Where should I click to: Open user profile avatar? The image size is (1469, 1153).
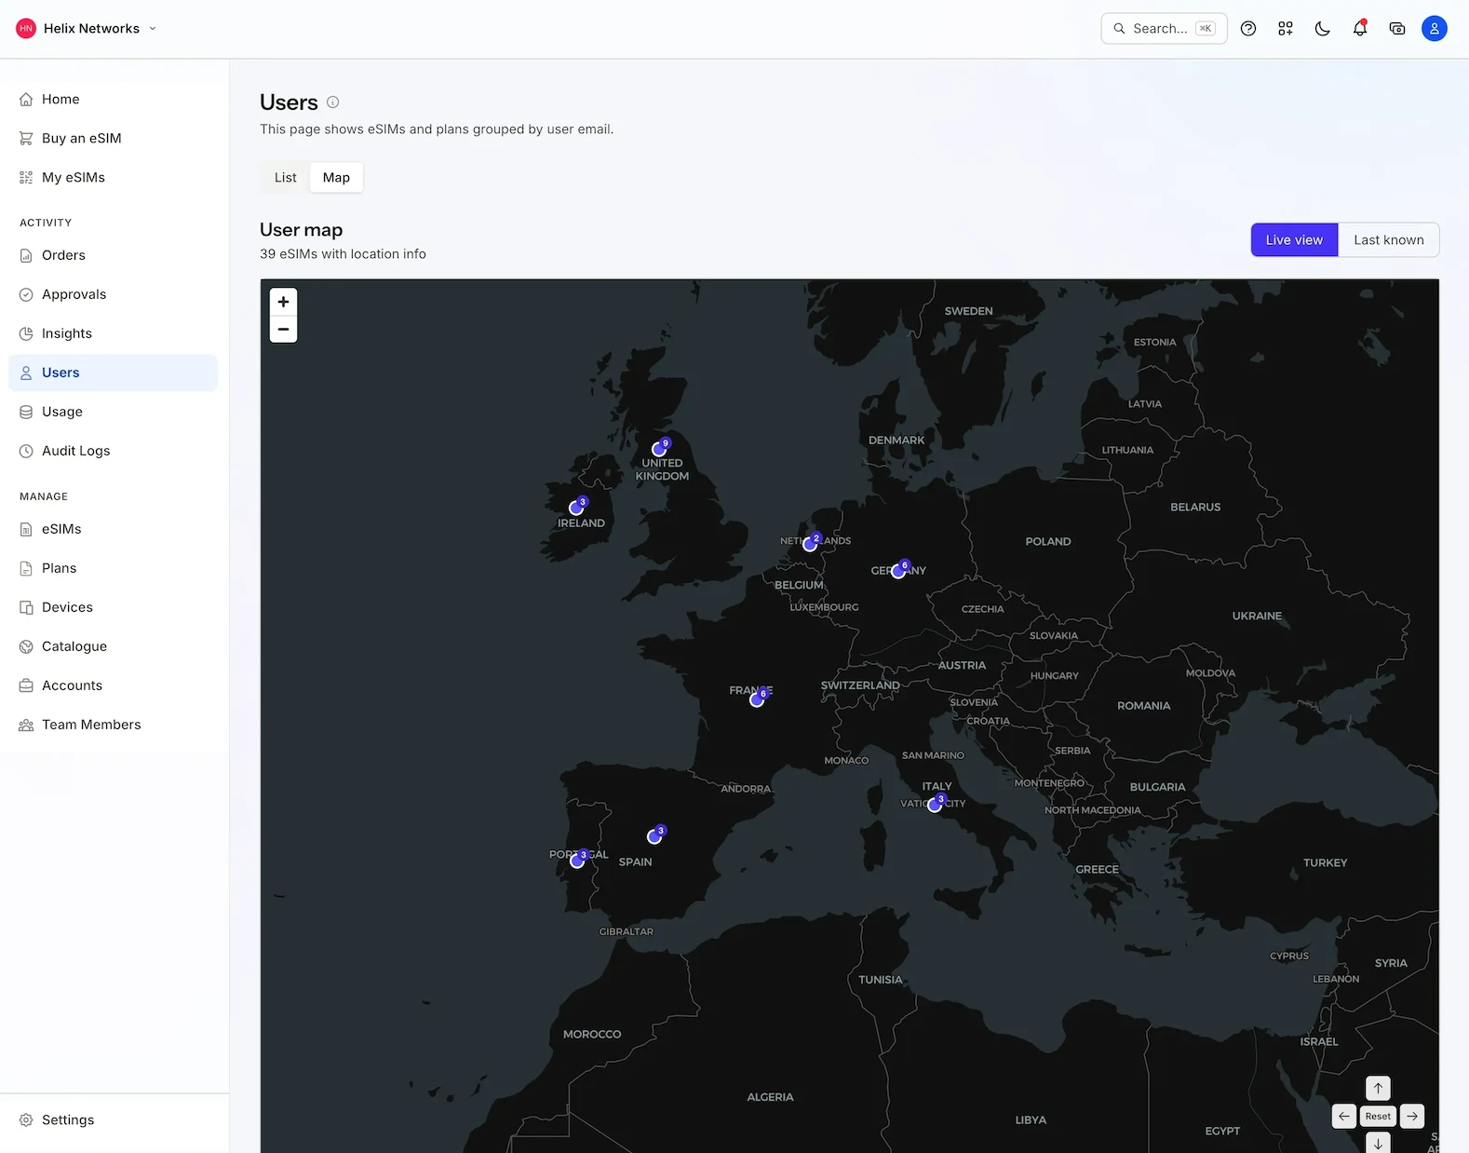click(x=1435, y=29)
